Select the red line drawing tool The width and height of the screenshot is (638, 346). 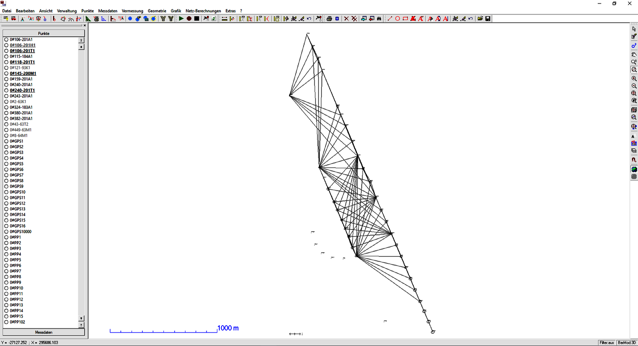pos(390,19)
